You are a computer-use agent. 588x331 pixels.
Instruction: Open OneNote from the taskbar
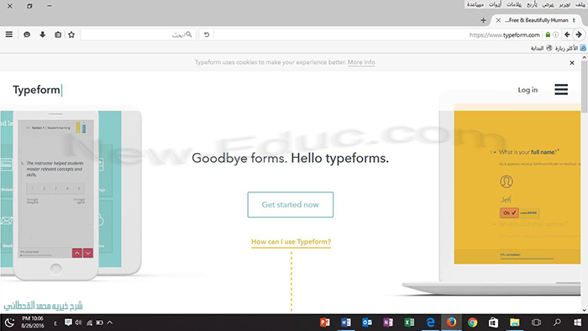(x=388, y=323)
